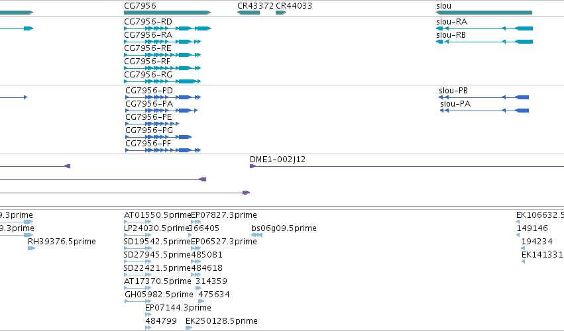Select the DME1-002J12 clone label

278,159
